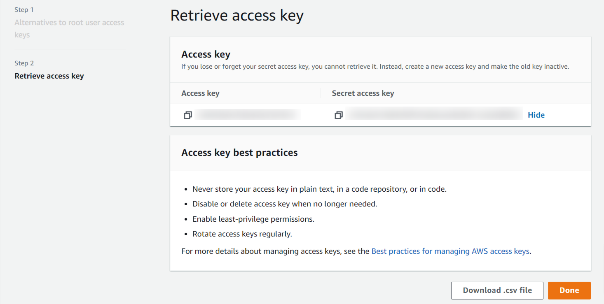Viewport: 604px width, 304px height.
Task: Click the Rotate access keys regularly bullet
Action: pos(242,234)
